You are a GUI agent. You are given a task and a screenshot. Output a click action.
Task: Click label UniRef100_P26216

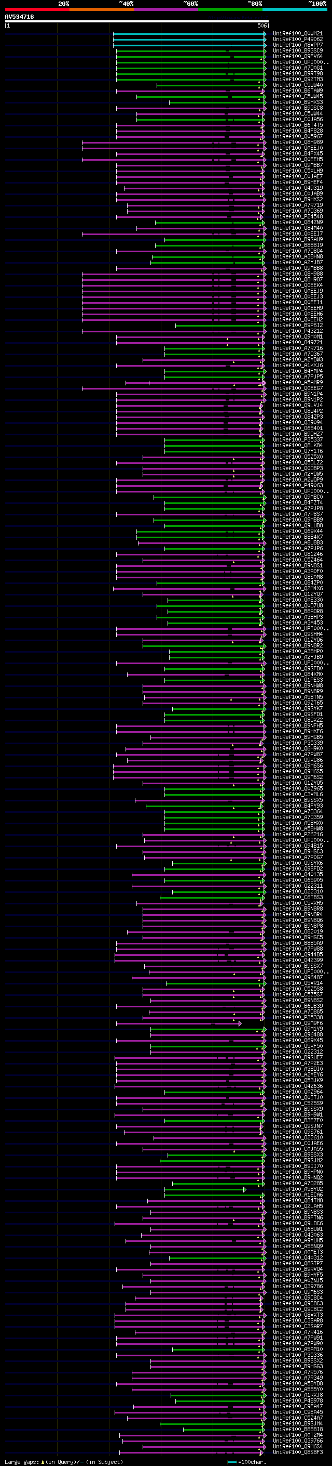tap(298, 834)
